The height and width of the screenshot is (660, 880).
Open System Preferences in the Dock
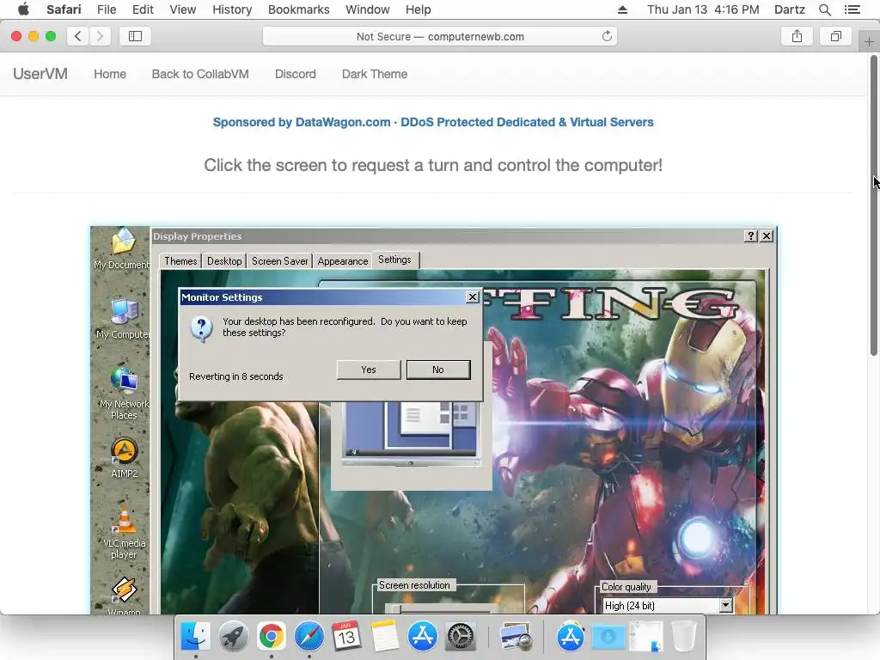click(x=461, y=637)
